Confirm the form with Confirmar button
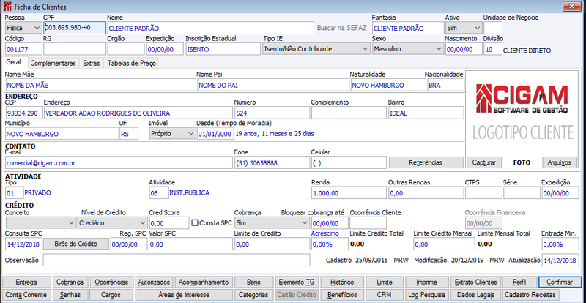586x303 pixels. 560,282
